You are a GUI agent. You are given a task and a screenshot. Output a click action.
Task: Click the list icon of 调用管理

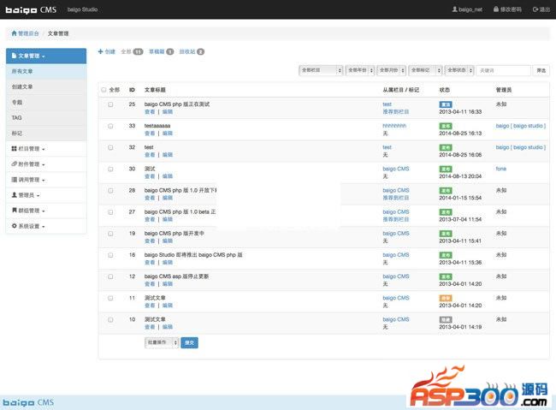[15, 180]
